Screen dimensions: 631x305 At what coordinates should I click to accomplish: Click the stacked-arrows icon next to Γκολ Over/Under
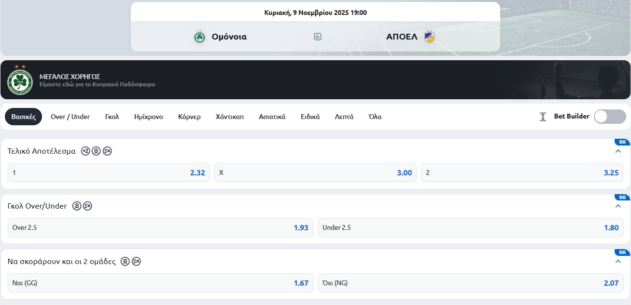tap(77, 206)
